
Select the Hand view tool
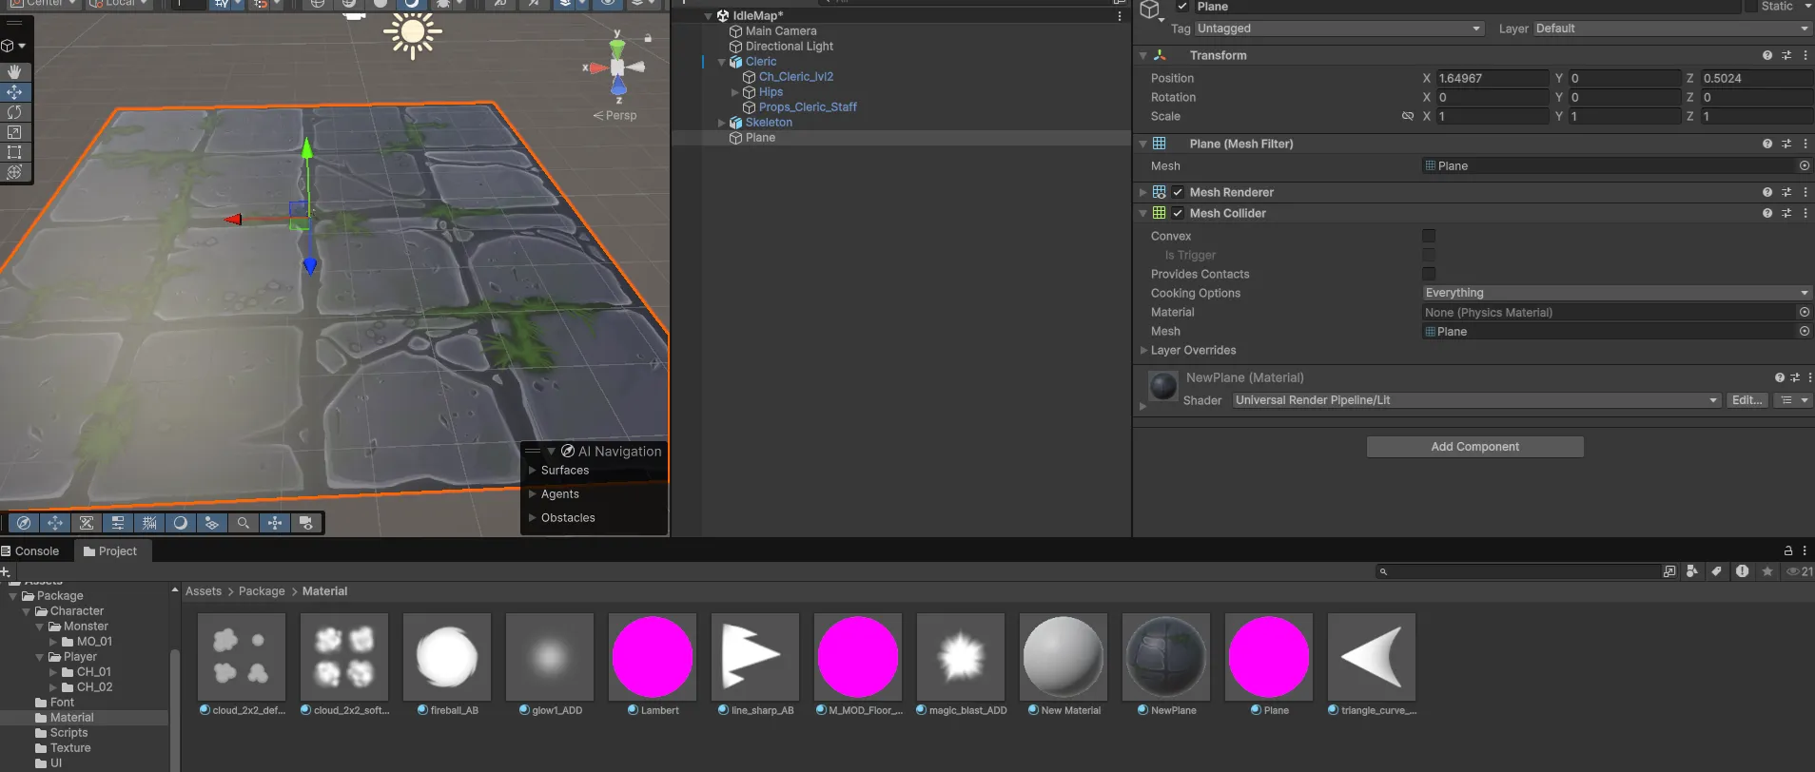pyautogui.click(x=14, y=72)
